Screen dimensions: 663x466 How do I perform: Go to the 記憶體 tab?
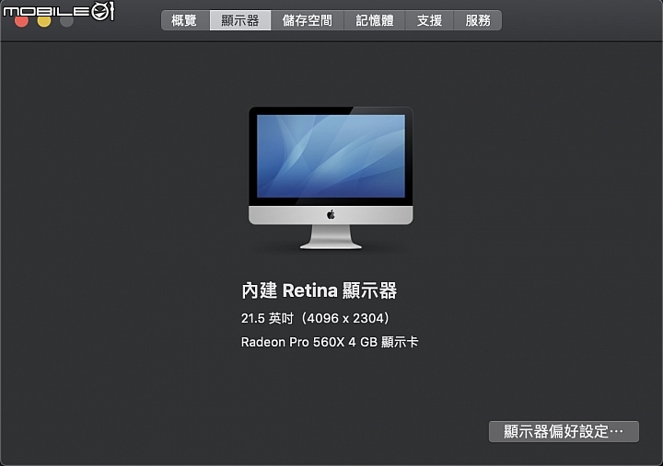(x=375, y=20)
